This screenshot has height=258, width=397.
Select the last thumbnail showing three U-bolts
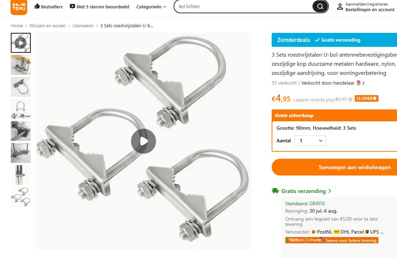[x=21, y=197]
